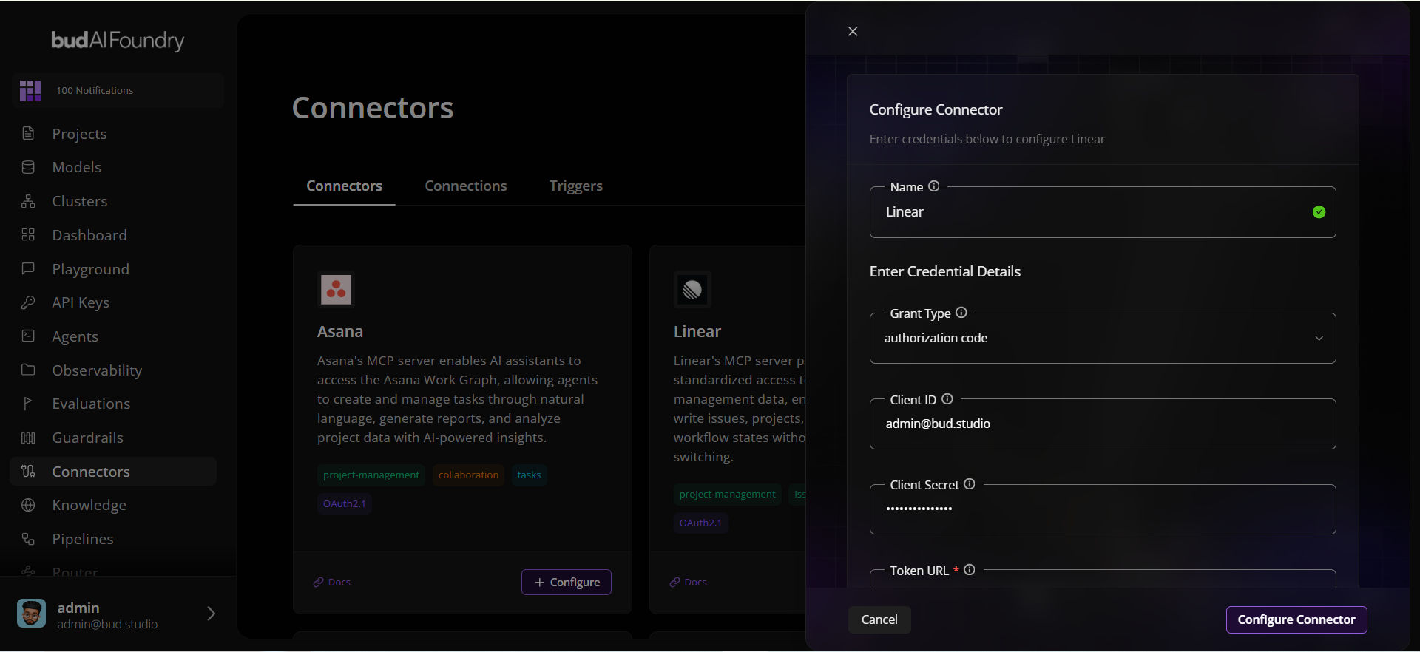Image resolution: width=1420 pixels, height=652 pixels.
Task: Click the Pipelines icon in sidebar
Action: tap(28, 539)
